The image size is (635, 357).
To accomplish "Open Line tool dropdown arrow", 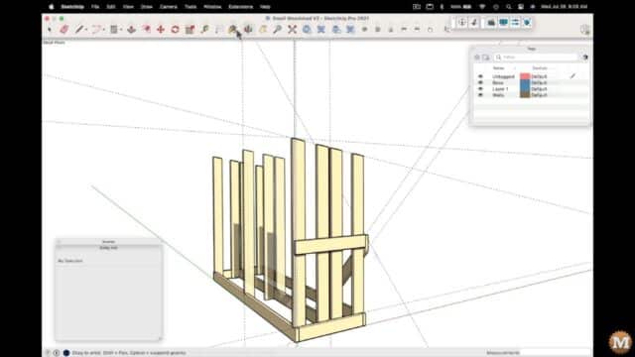I will point(86,30).
